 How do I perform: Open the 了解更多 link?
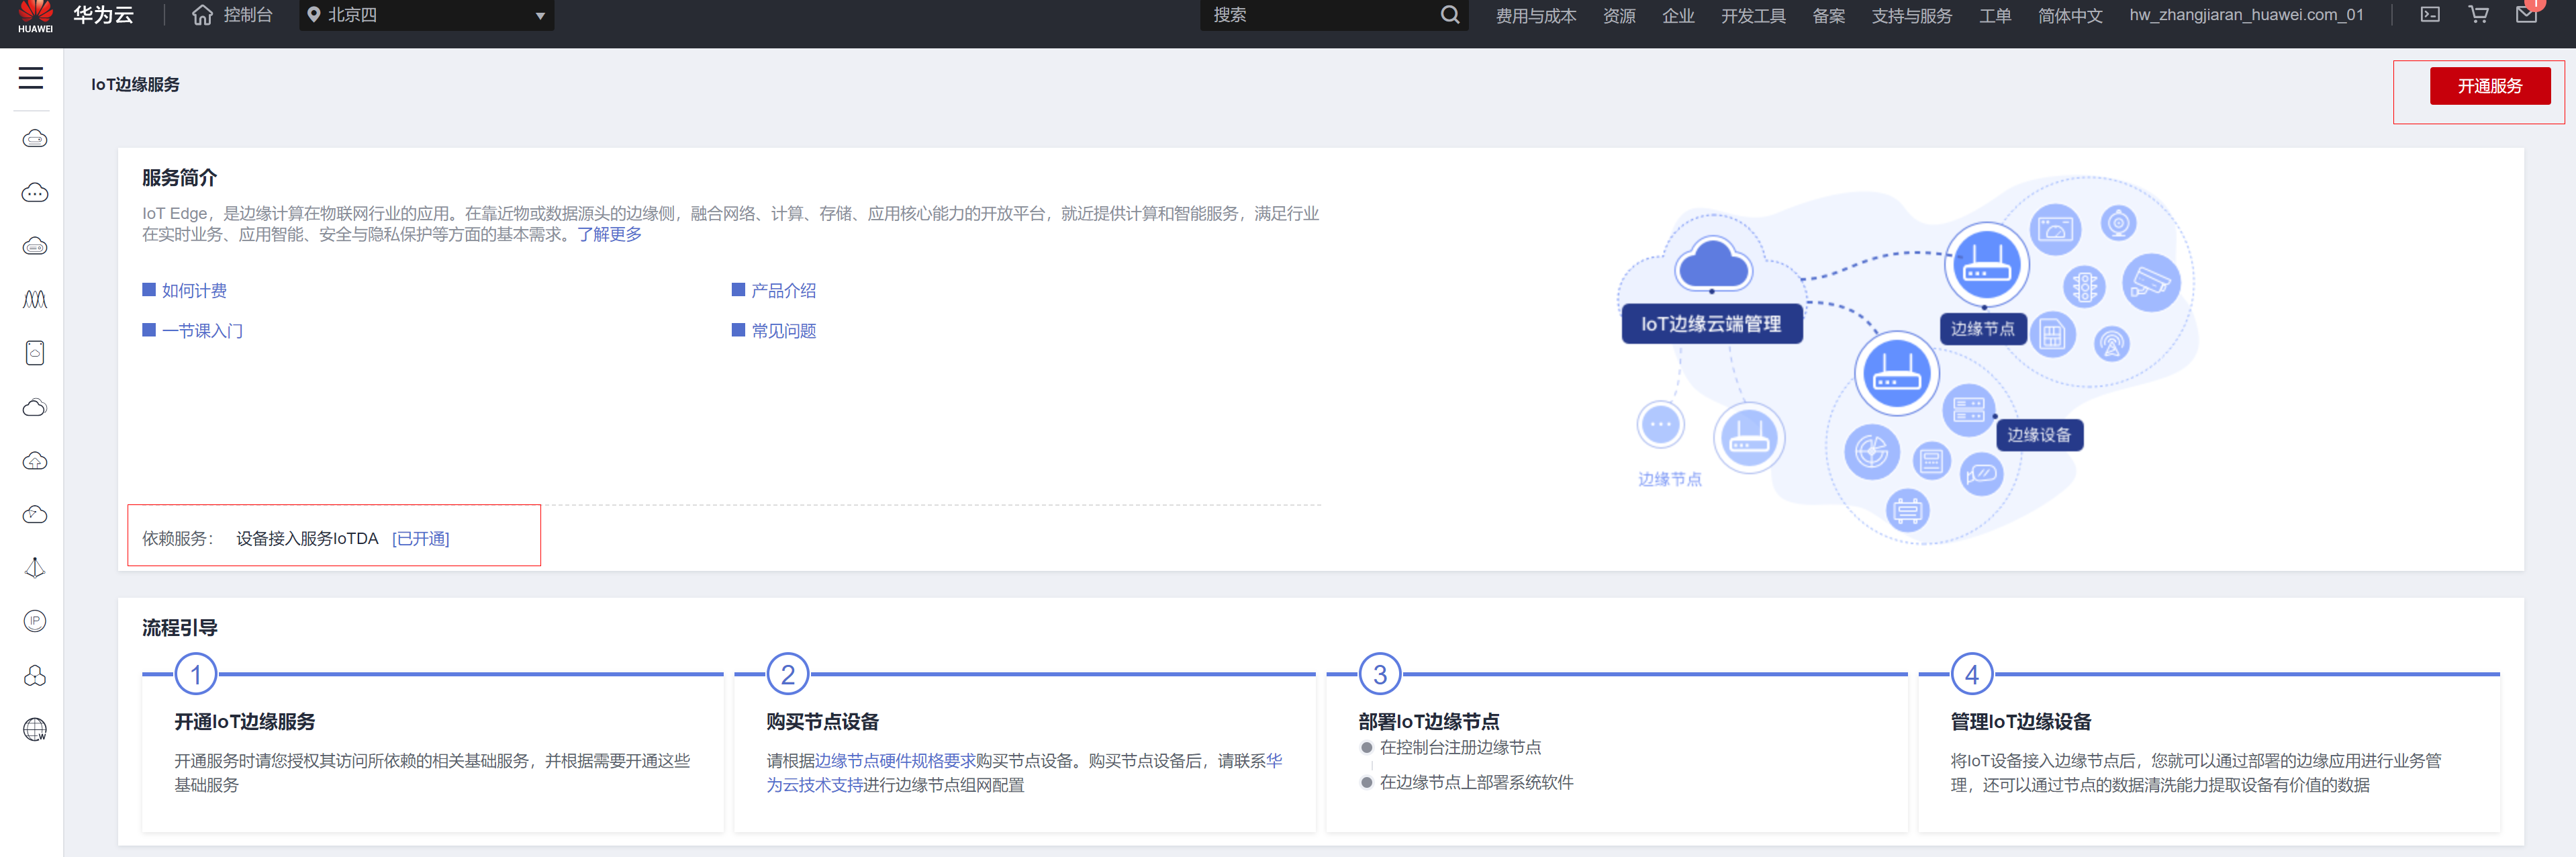click(609, 234)
